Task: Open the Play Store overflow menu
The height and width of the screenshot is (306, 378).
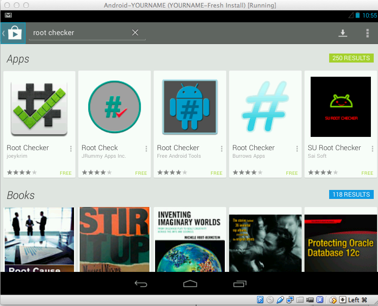Action: 368,33
